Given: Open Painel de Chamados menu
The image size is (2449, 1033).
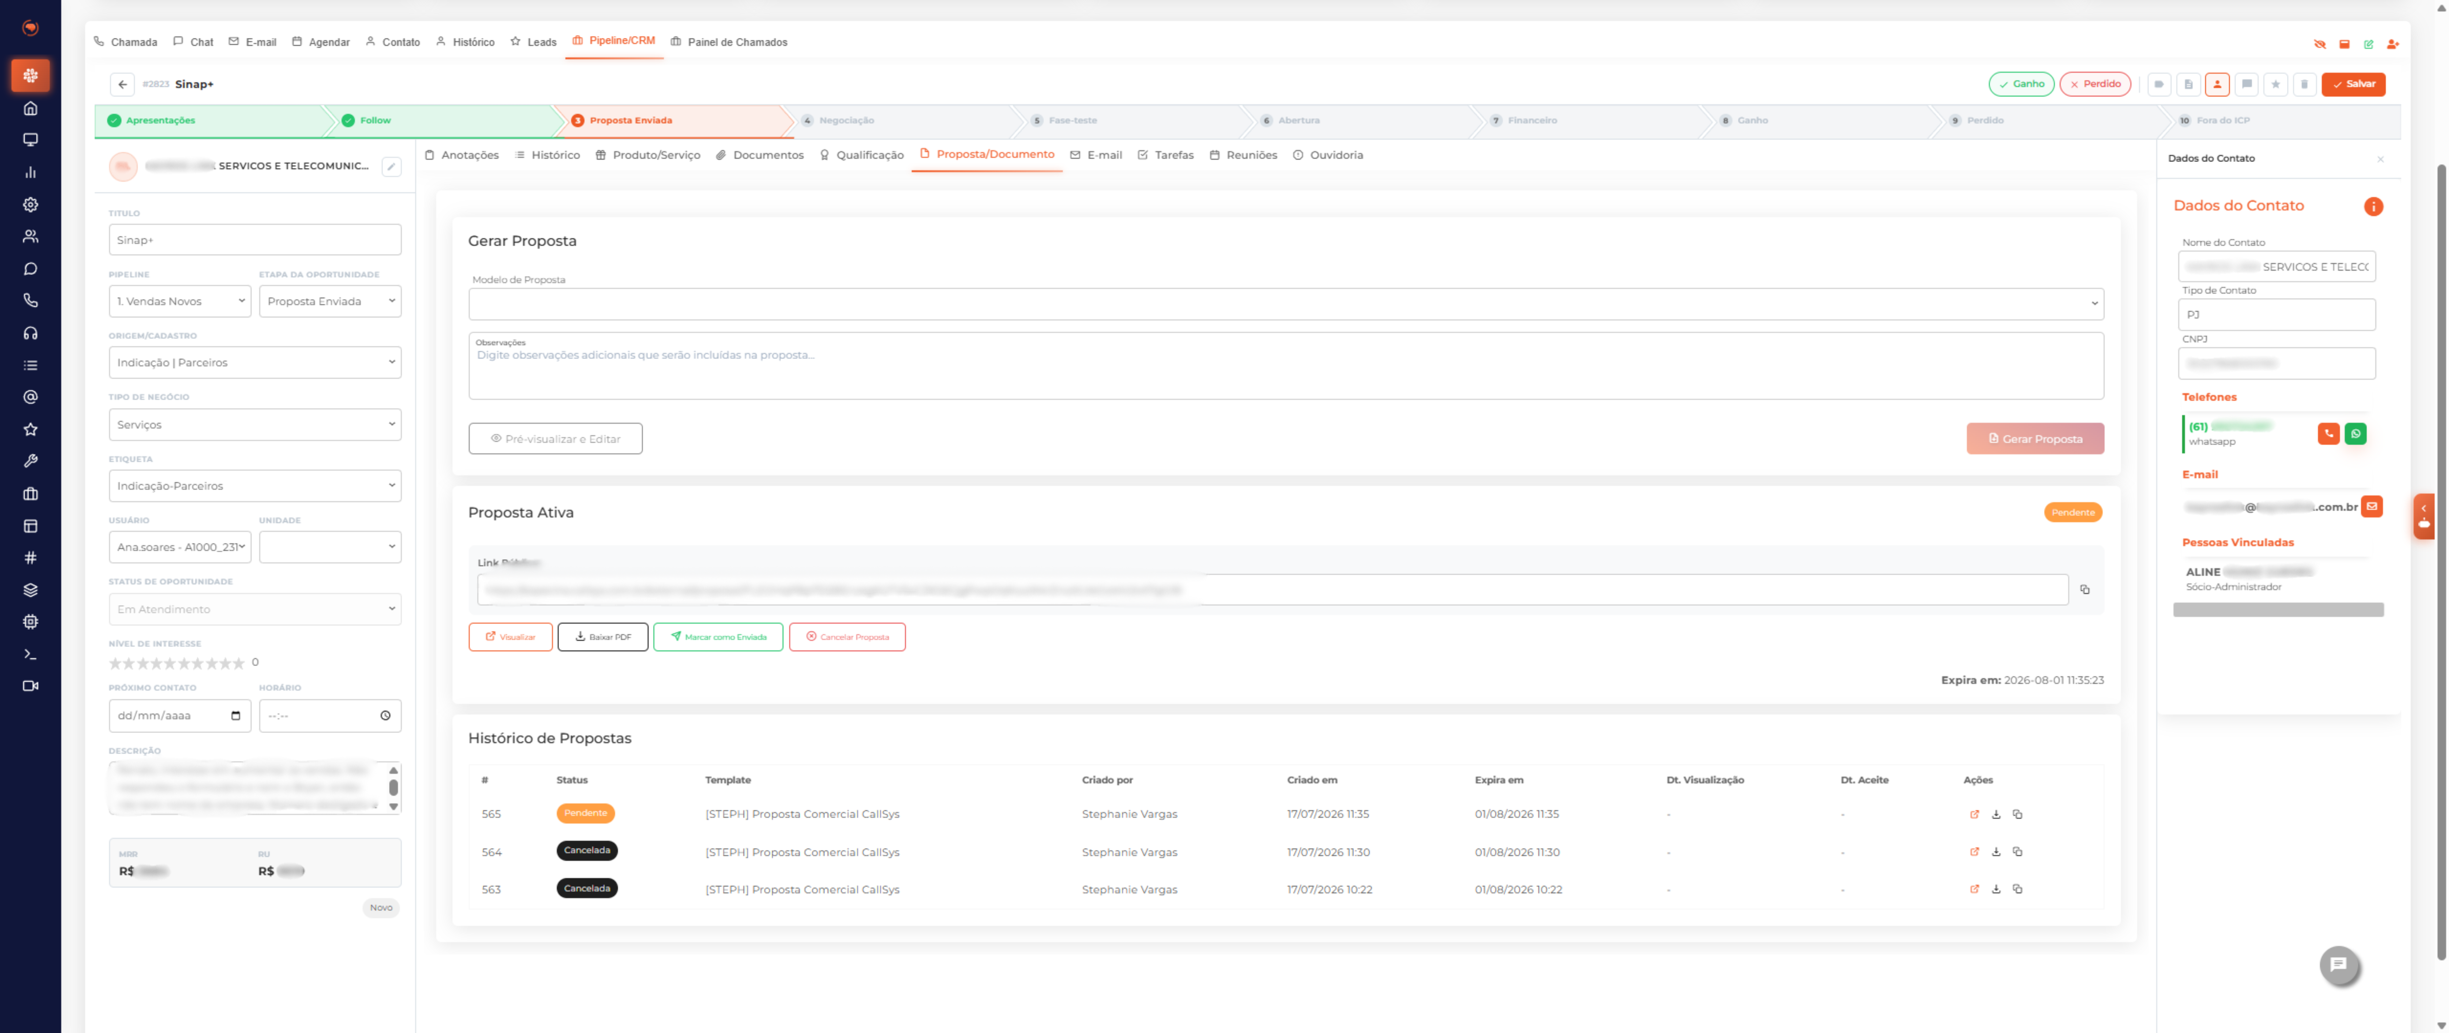Looking at the screenshot, I should pyautogui.click(x=729, y=42).
